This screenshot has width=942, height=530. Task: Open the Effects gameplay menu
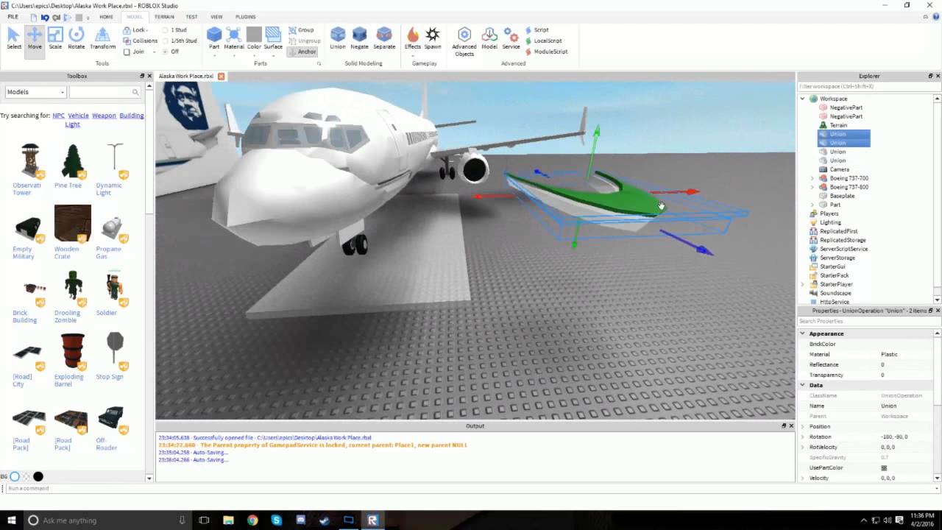[x=413, y=38]
